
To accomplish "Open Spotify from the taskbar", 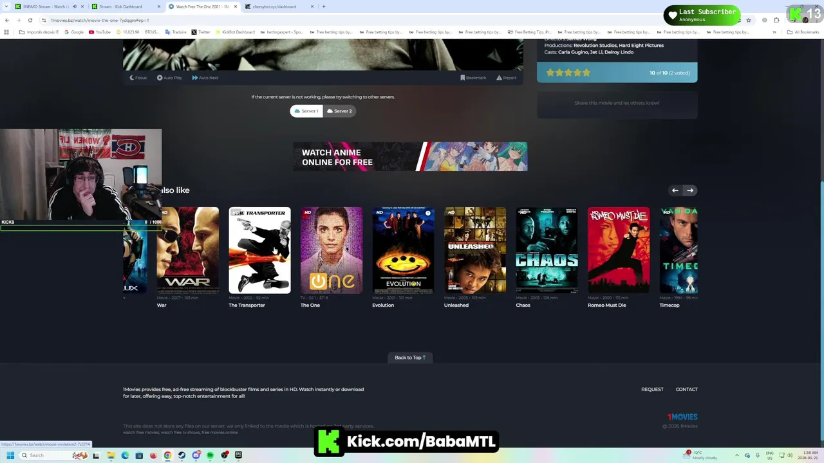I will click(x=210, y=455).
